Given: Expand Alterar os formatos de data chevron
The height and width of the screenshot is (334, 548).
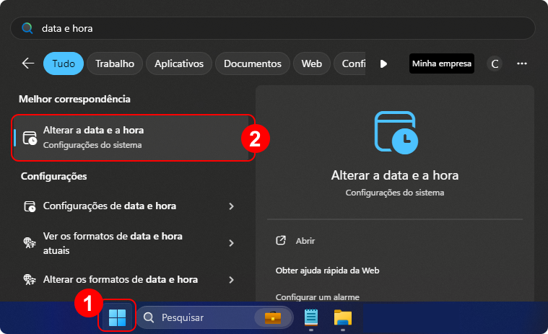Looking at the screenshot, I should click(231, 280).
